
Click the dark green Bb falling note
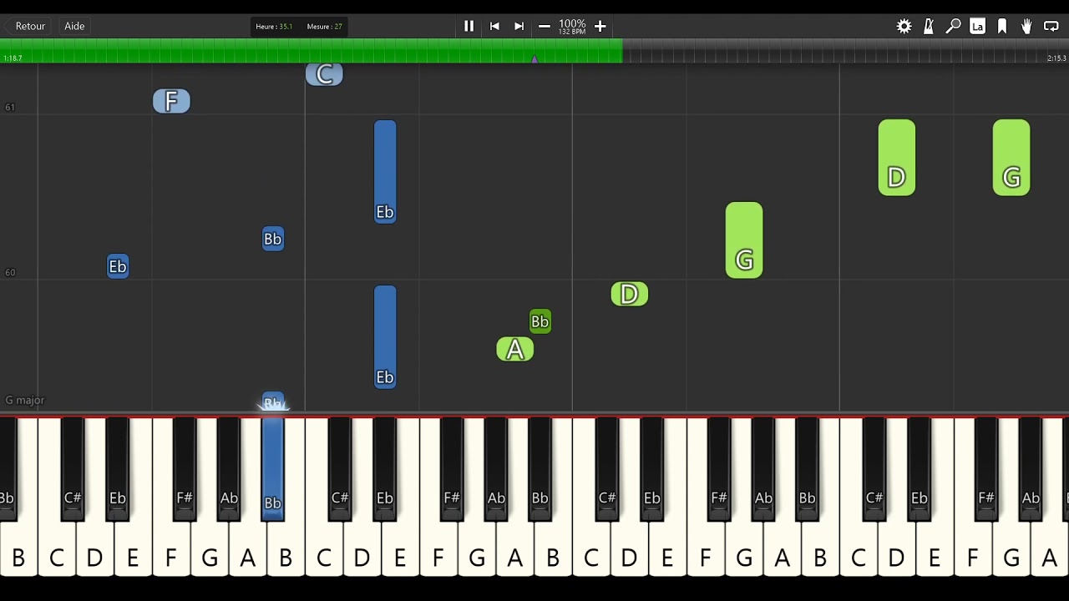(x=540, y=321)
